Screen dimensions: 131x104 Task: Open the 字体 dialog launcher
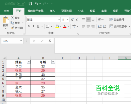(x=78, y=34)
